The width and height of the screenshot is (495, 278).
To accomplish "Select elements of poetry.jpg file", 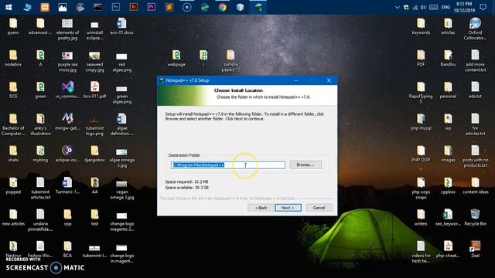I will coord(67,29).
